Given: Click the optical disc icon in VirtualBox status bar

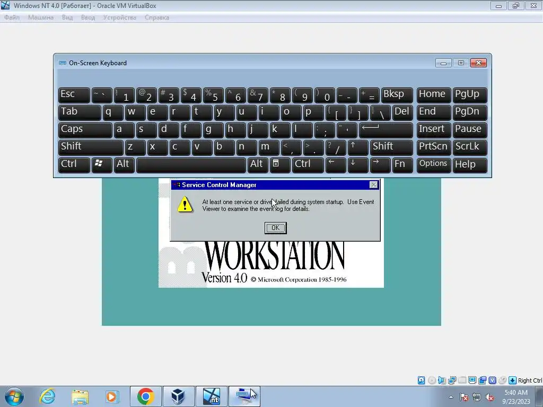Looking at the screenshot, I should coord(432,381).
